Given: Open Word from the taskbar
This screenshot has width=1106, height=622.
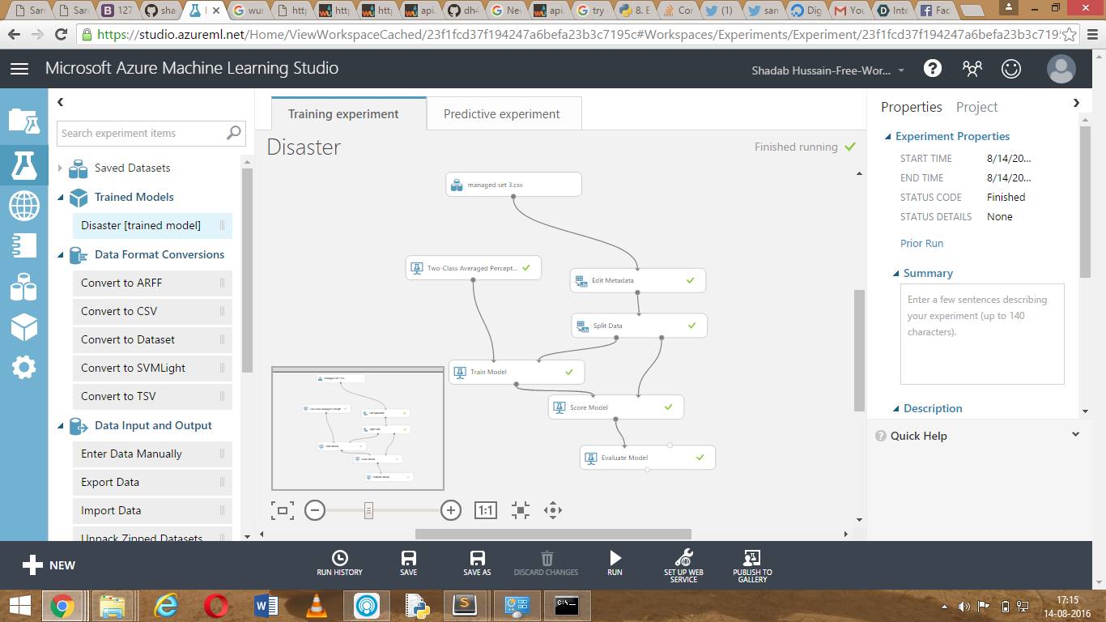Looking at the screenshot, I should (x=266, y=606).
